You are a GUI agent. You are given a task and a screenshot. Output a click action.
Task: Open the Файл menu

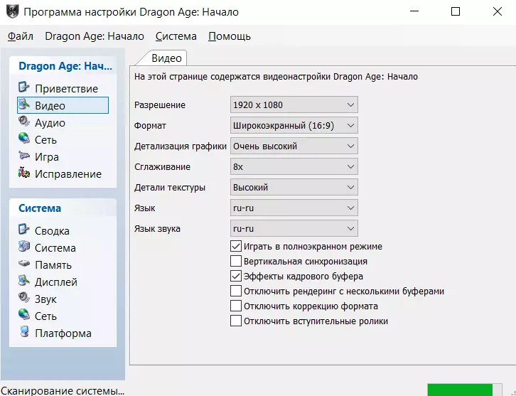pyautogui.click(x=21, y=36)
